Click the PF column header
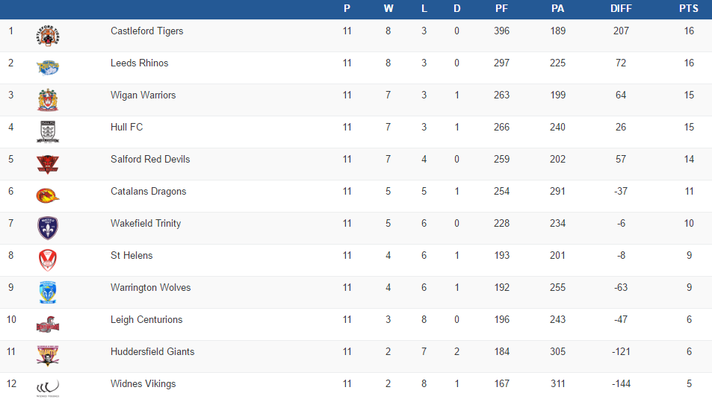The image size is (712, 402). pos(501,9)
